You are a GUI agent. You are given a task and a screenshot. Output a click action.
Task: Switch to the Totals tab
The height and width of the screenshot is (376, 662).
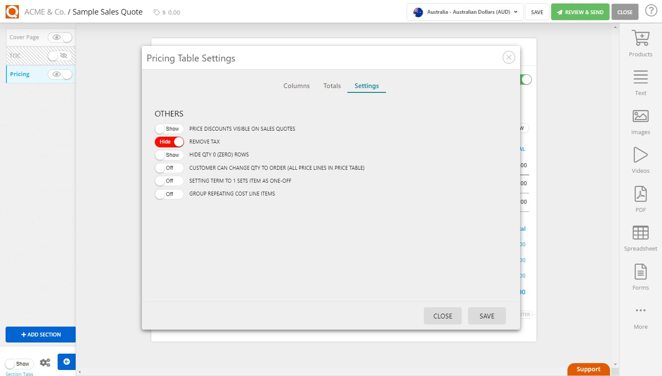[331, 86]
